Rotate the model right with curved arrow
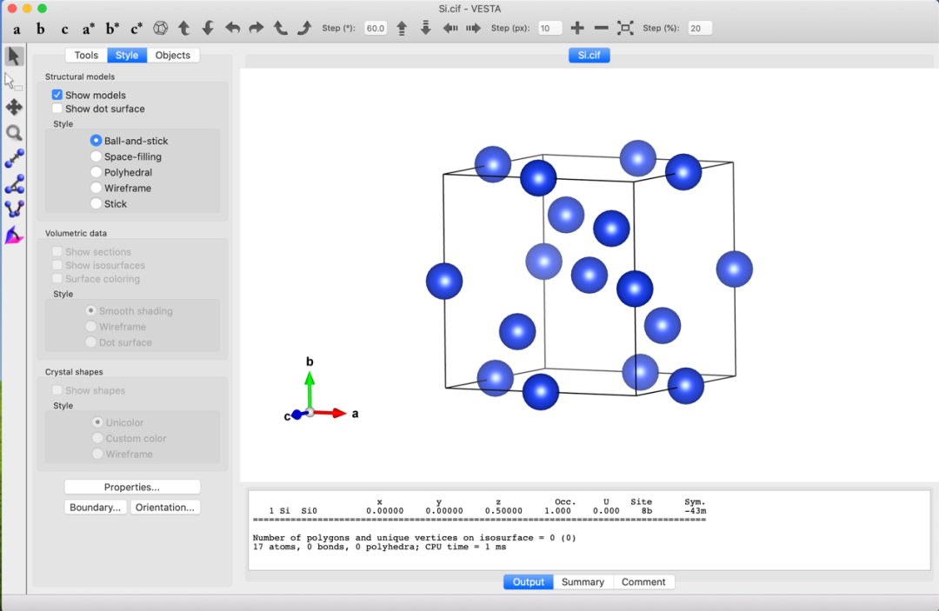Image resolution: width=939 pixels, height=611 pixels. pyautogui.click(x=256, y=28)
